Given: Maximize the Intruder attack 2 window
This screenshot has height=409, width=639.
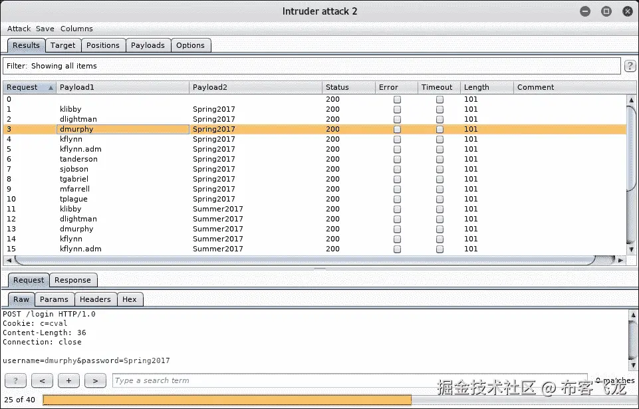Looking at the screenshot, I should (x=606, y=11).
